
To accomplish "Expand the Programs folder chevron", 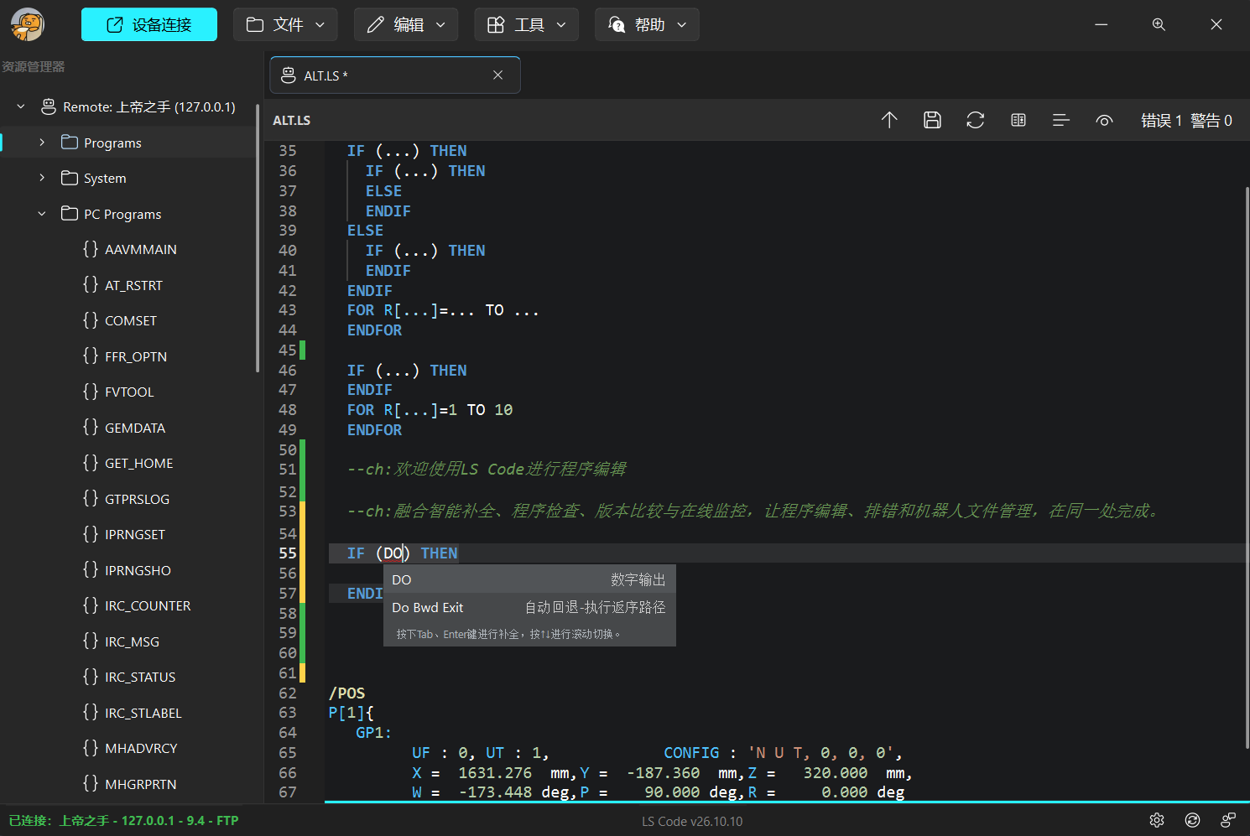I will pyautogui.click(x=42, y=143).
